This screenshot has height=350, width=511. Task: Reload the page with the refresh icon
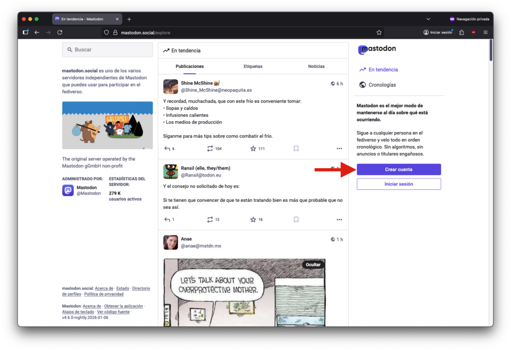(x=60, y=32)
